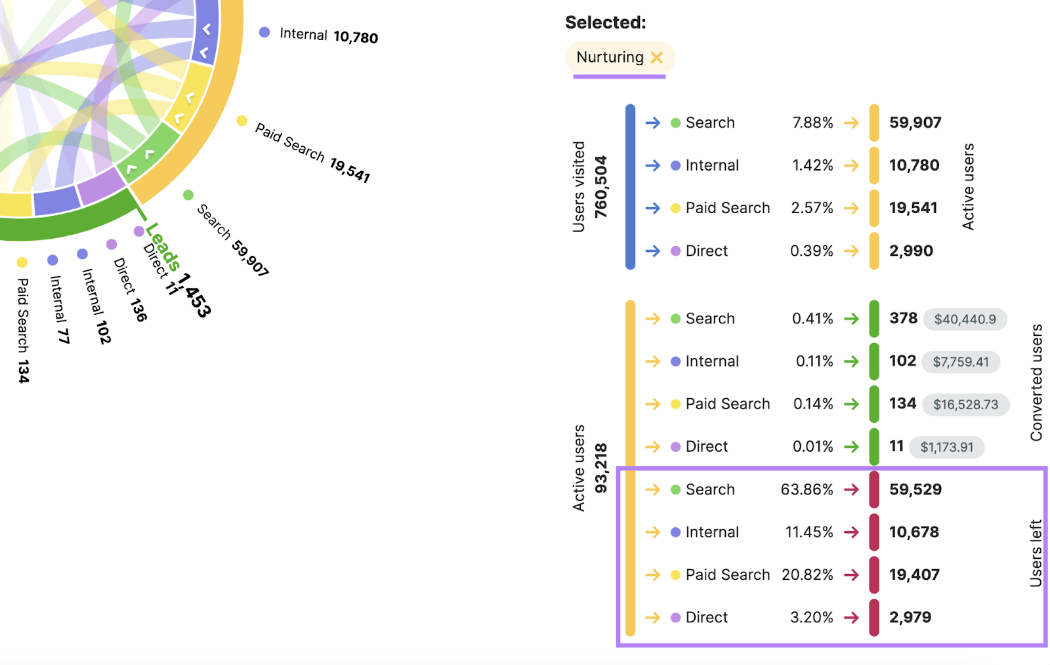Click the yellow Paid Search channel dot

pyautogui.click(x=674, y=208)
